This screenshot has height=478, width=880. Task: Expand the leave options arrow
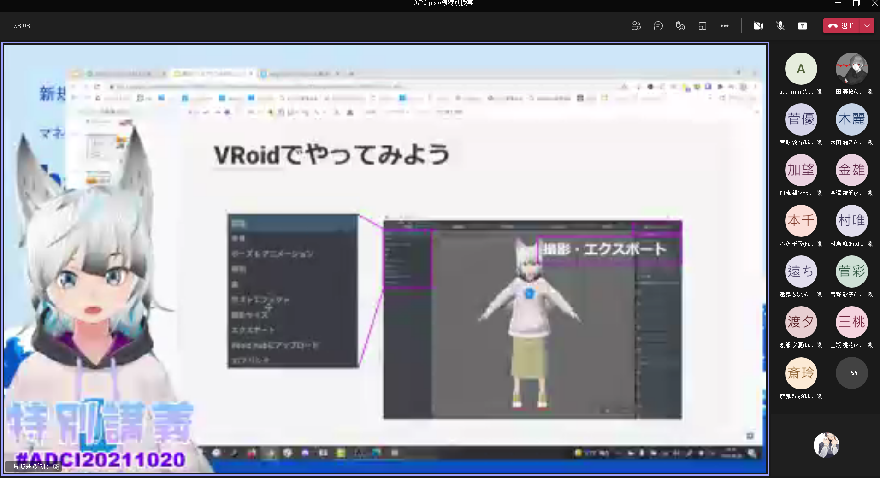[x=867, y=26]
